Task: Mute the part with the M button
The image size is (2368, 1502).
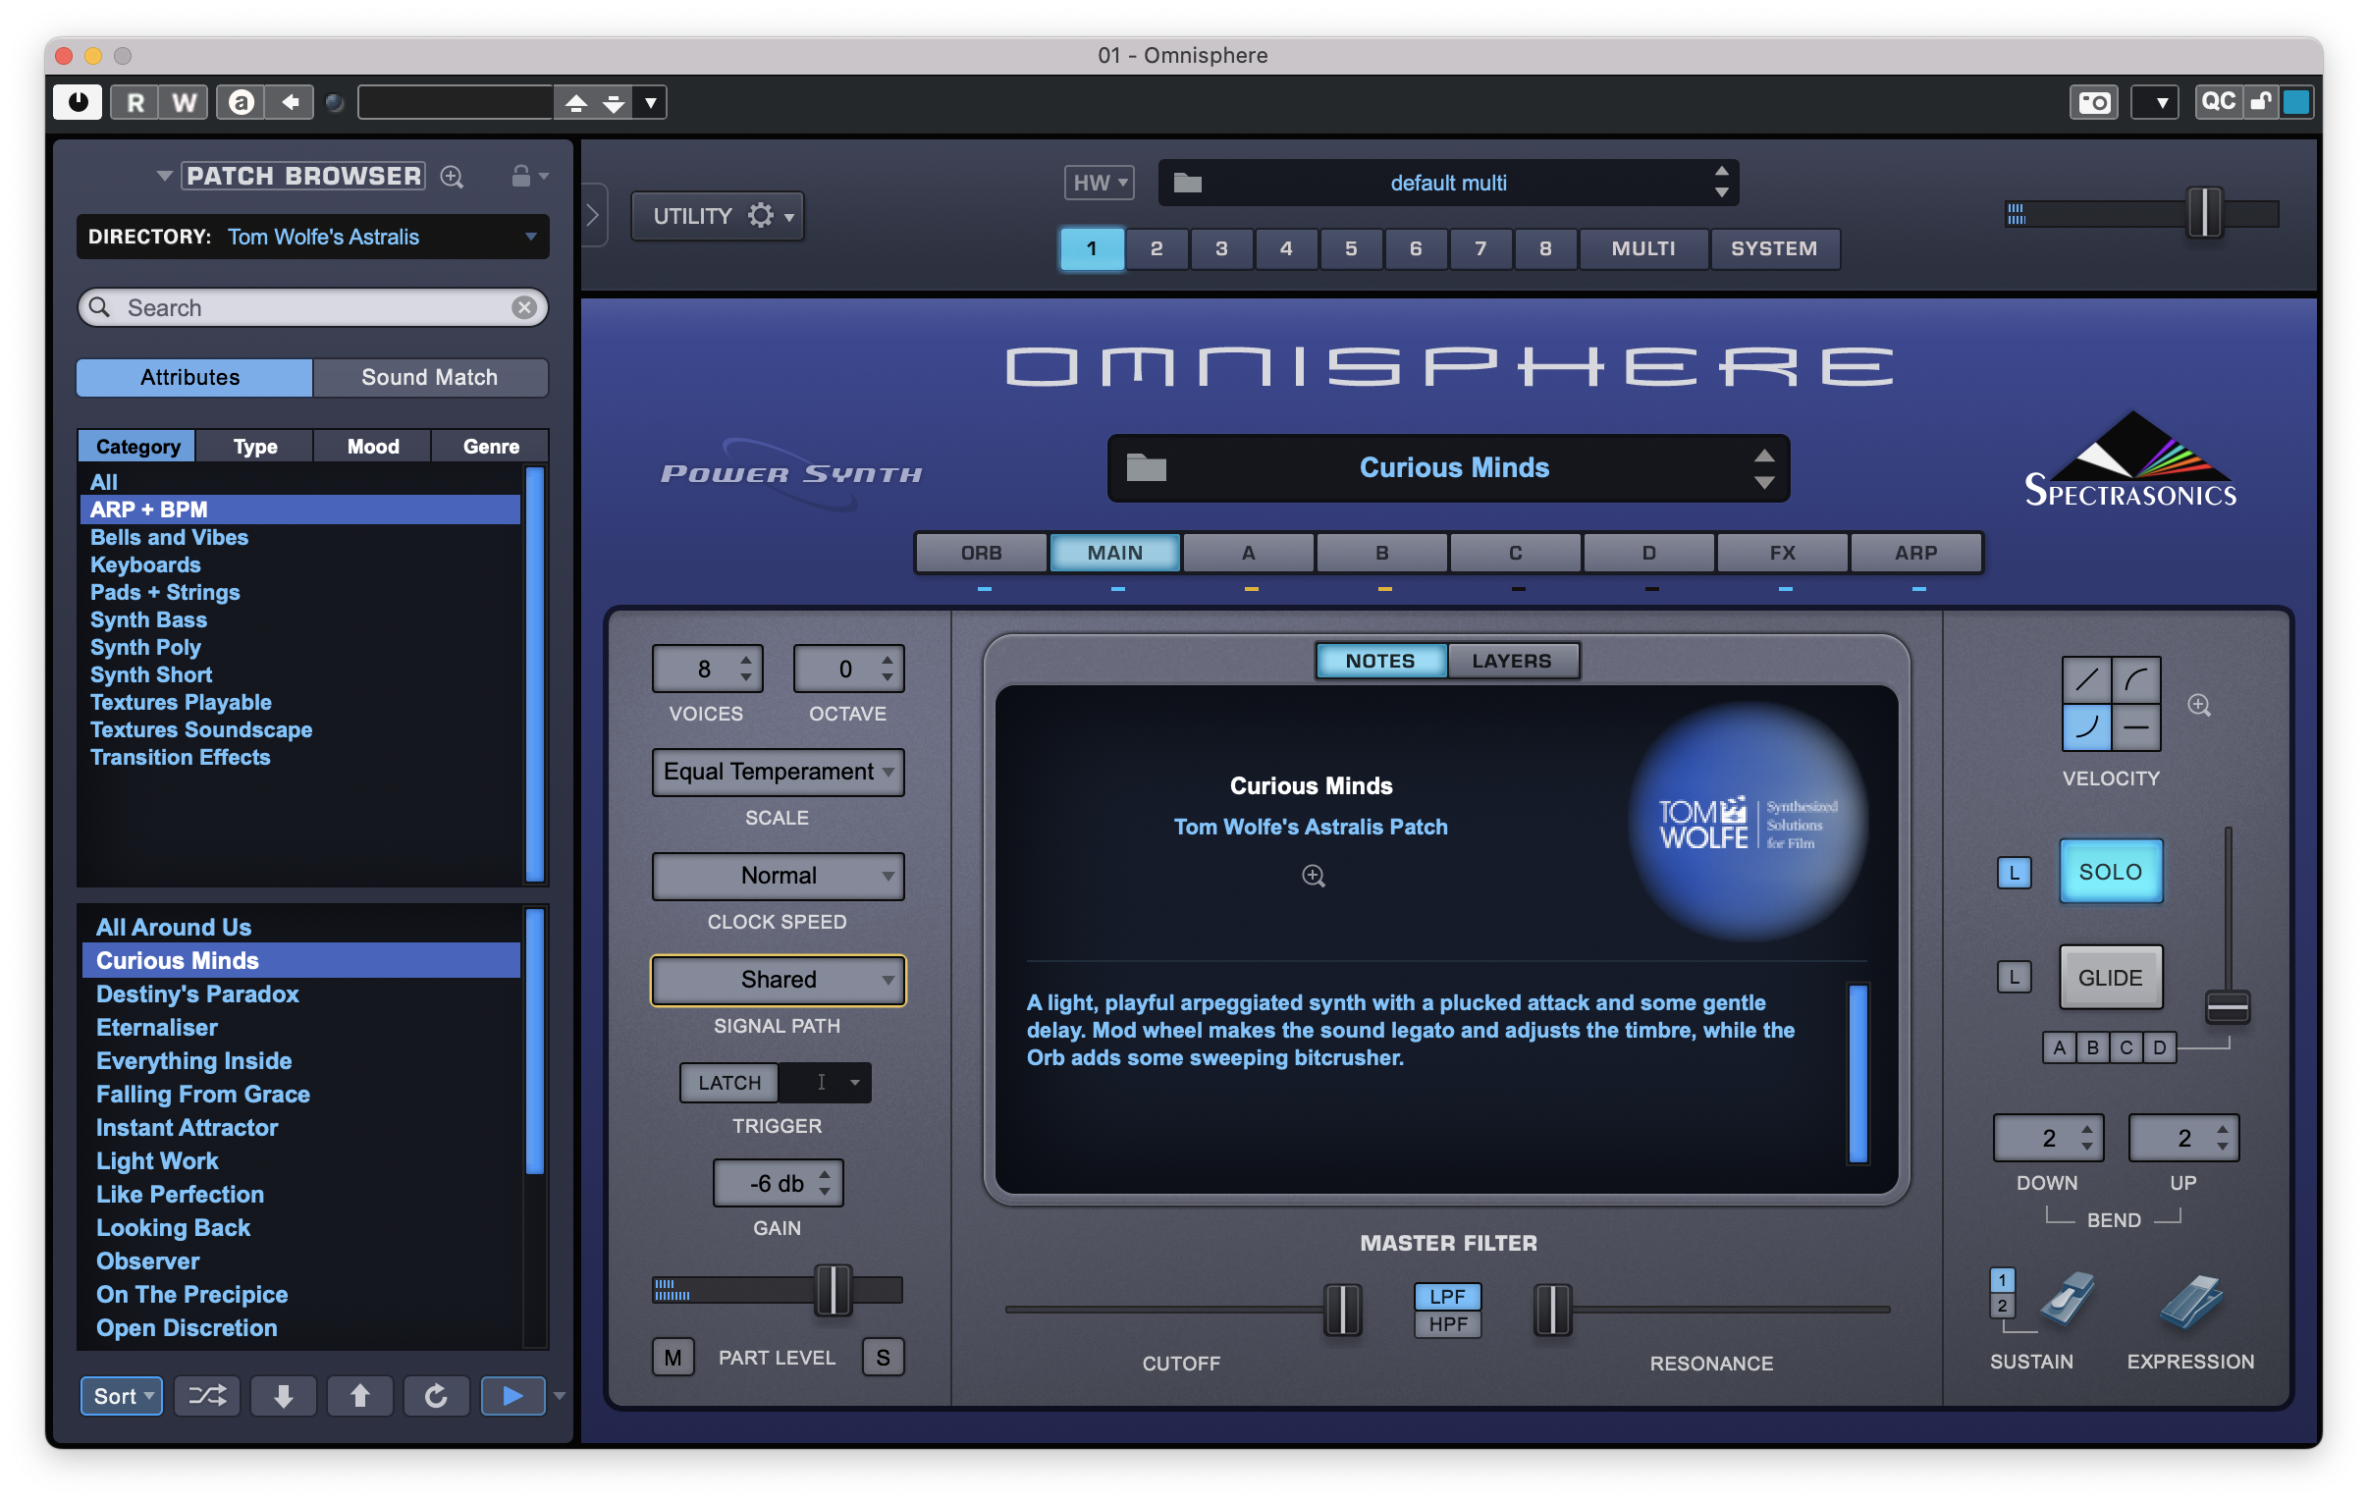Action: pyautogui.click(x=673, y=1359)
